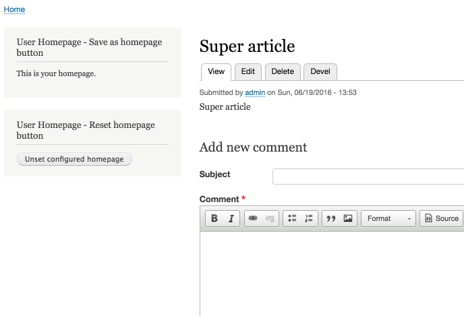Click the Unlink icon in the toolbar
Image resolution: width=464 pixels, height=316 pixels.
(x=270, y=218)
